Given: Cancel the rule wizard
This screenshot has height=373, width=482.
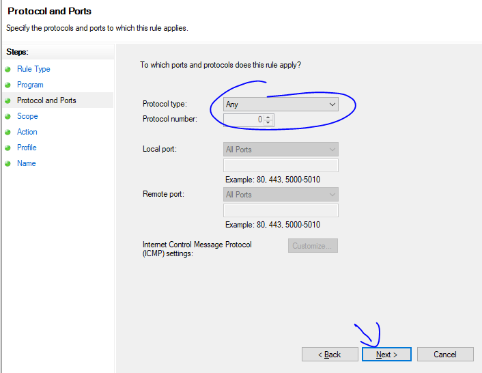Looking at the screenshot, I should [x=445, y=355].
